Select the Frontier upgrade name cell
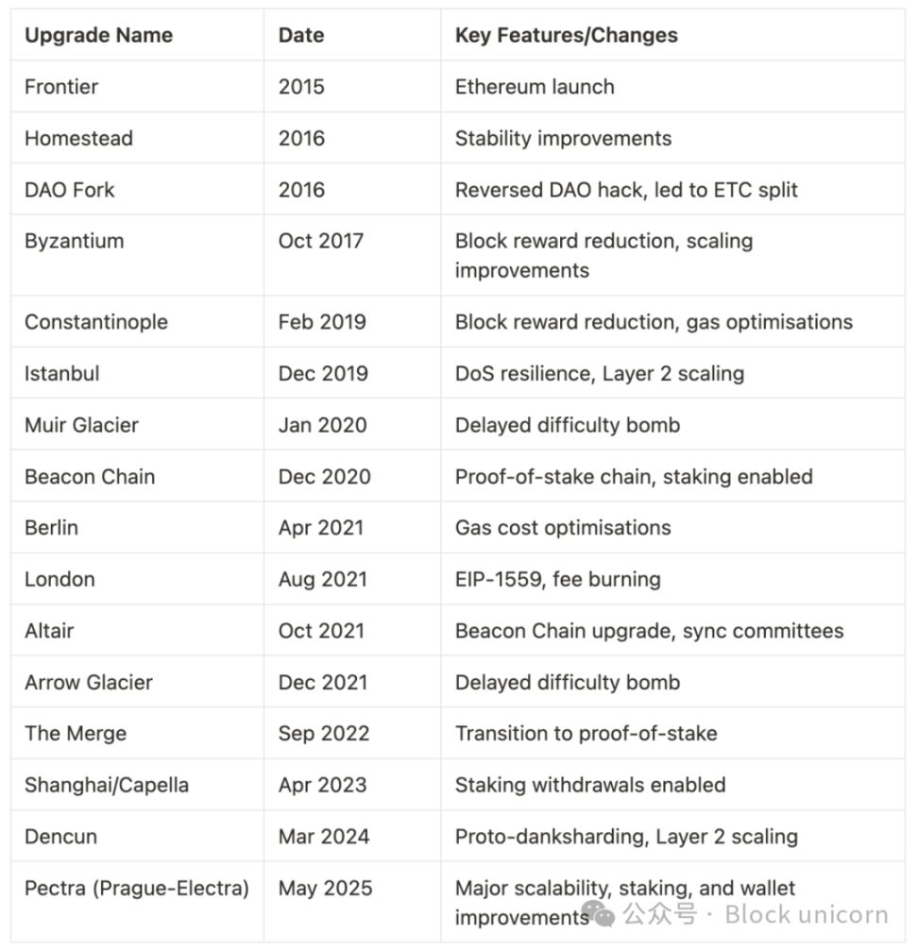The height and width of the screenshot is (951, 918). (61, 87)
